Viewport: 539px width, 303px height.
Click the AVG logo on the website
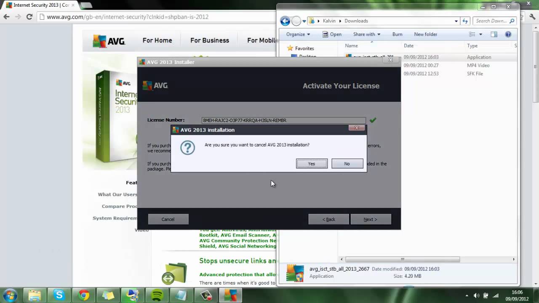click(109, 41)
